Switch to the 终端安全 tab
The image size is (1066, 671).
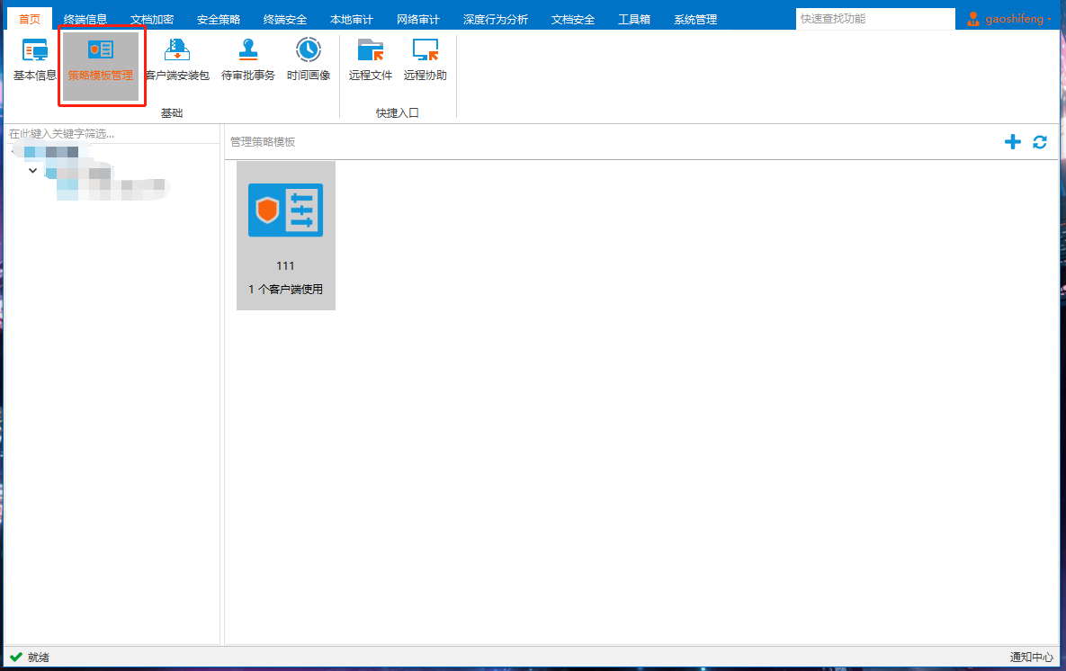[285, 19]
